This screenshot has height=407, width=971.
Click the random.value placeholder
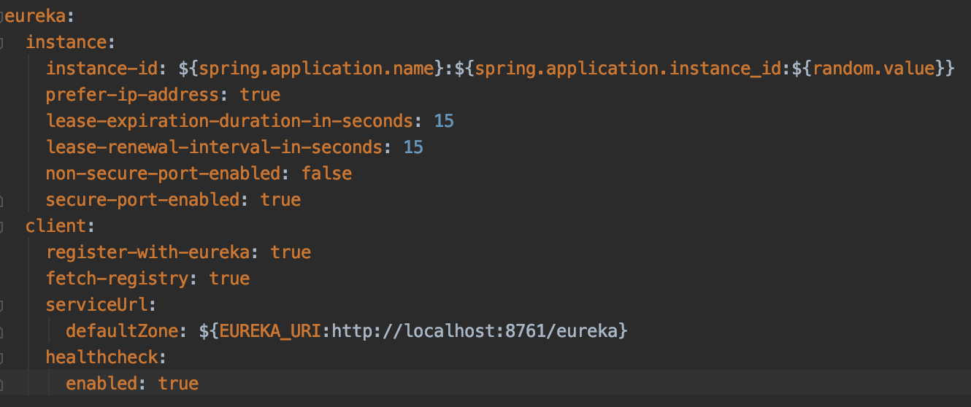click(x=874, y=69)
